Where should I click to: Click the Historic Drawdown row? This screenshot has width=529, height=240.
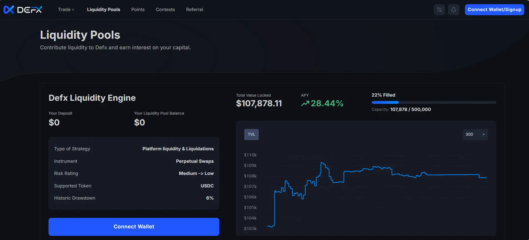click(134, 198)
